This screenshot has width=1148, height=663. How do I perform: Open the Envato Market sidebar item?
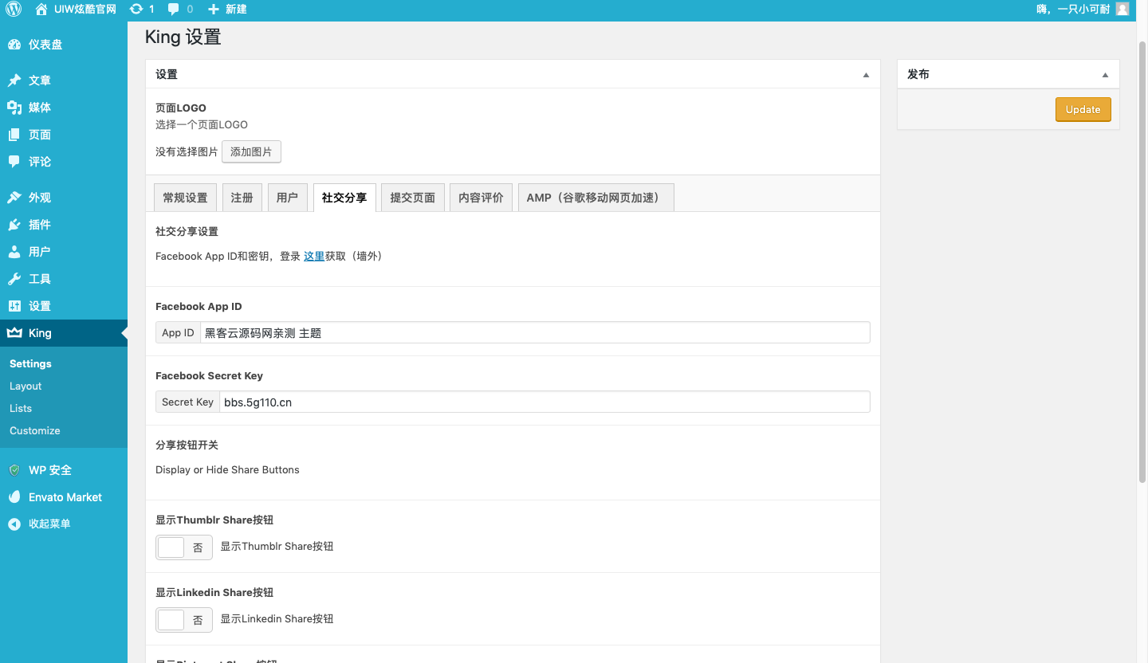(x=65, y=497)
